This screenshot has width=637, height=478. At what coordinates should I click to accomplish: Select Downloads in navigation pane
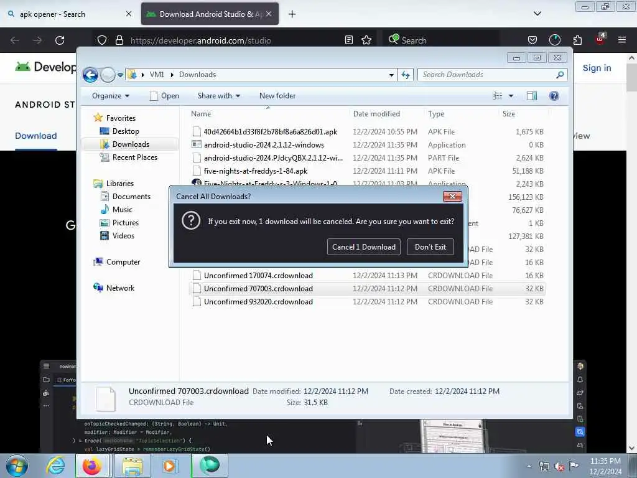pos(130,144)
